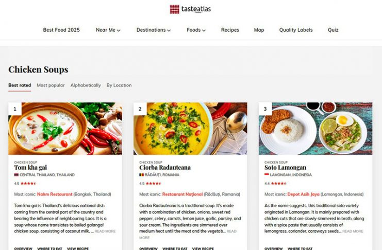Viewport: 382px width, 250px height.
Task: Switch to the Most popular tab
Action: coord(51,85)
